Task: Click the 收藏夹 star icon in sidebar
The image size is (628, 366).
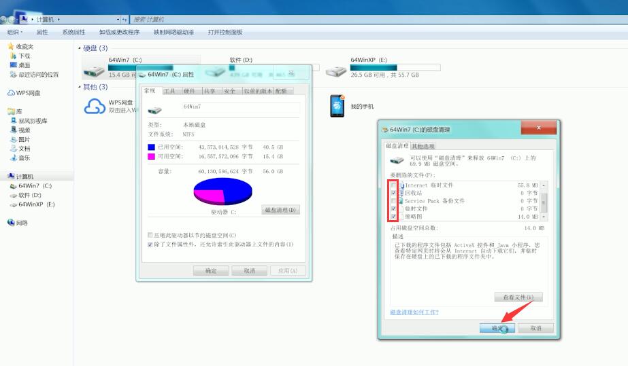Action: [x=11, y=46]
